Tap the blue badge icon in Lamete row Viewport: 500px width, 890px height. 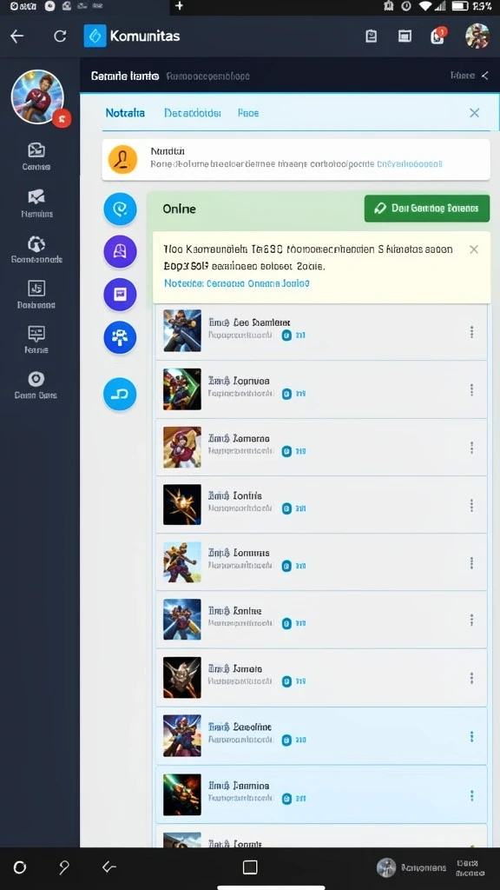[286, 681]
